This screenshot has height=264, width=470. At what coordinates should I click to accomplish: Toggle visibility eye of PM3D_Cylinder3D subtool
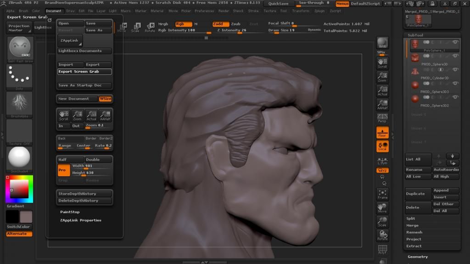click(x=455, y=70)
